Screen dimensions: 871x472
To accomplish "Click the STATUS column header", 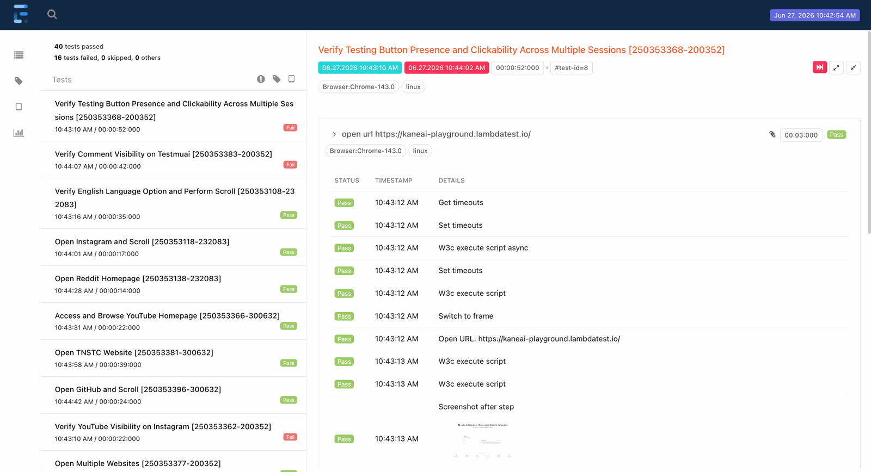I will coord(347,181).
